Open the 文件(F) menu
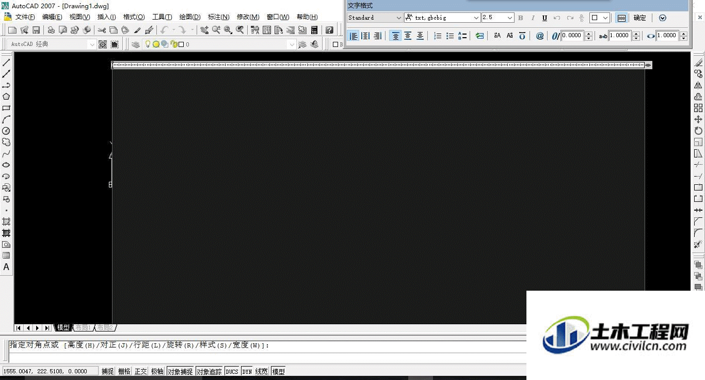This screenshot has width=705, height=380. click(x=25, y=17)
